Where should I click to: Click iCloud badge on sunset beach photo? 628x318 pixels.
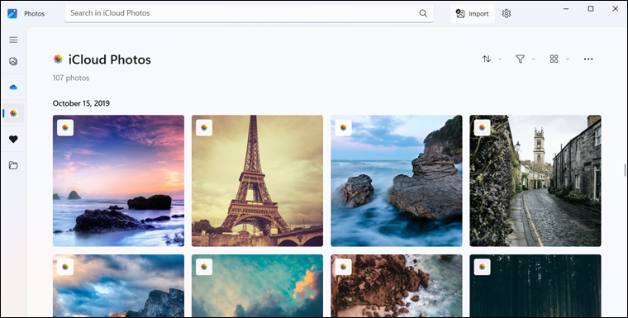click(x=65, y=128)
